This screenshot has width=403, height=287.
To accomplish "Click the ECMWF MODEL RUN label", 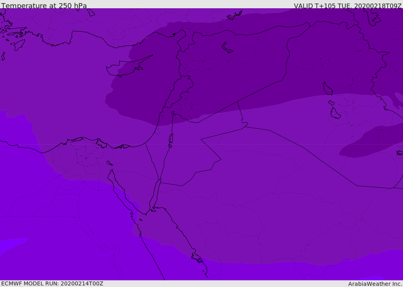I will click(52, 283).
